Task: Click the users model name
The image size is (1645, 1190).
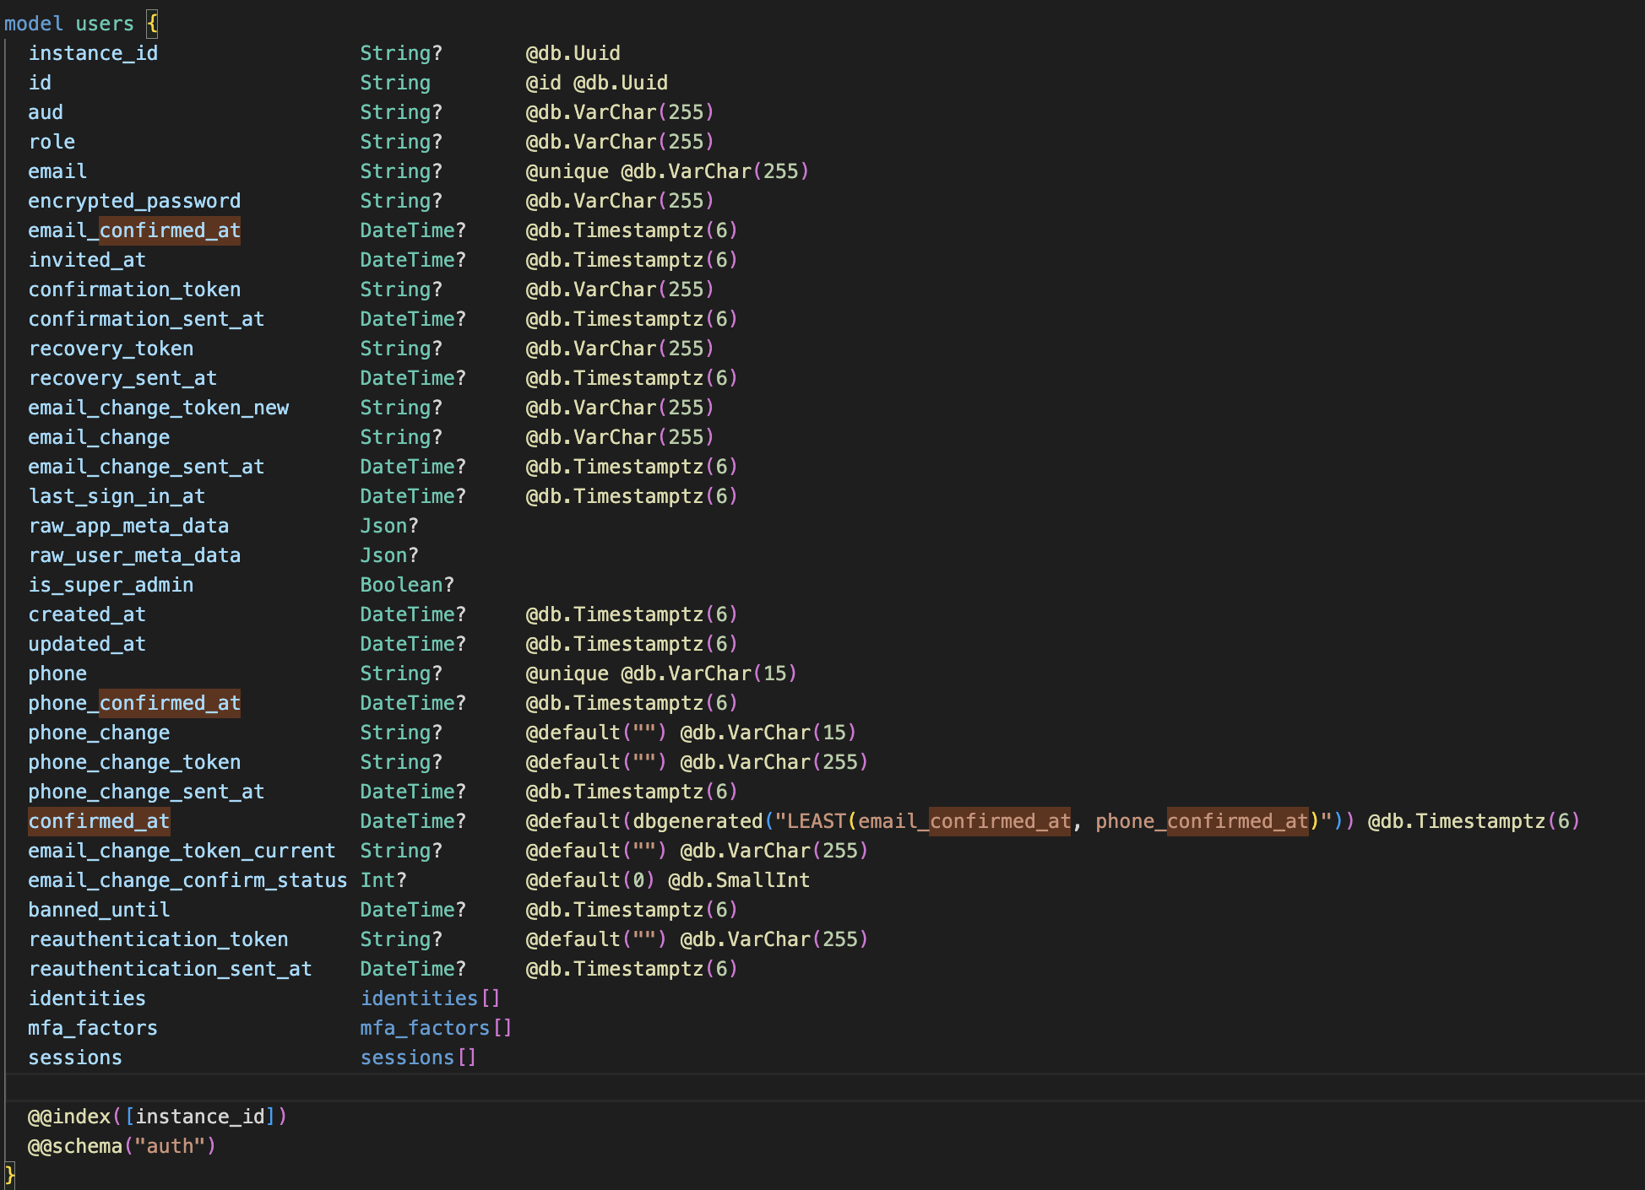Action: tap(105, 24)
